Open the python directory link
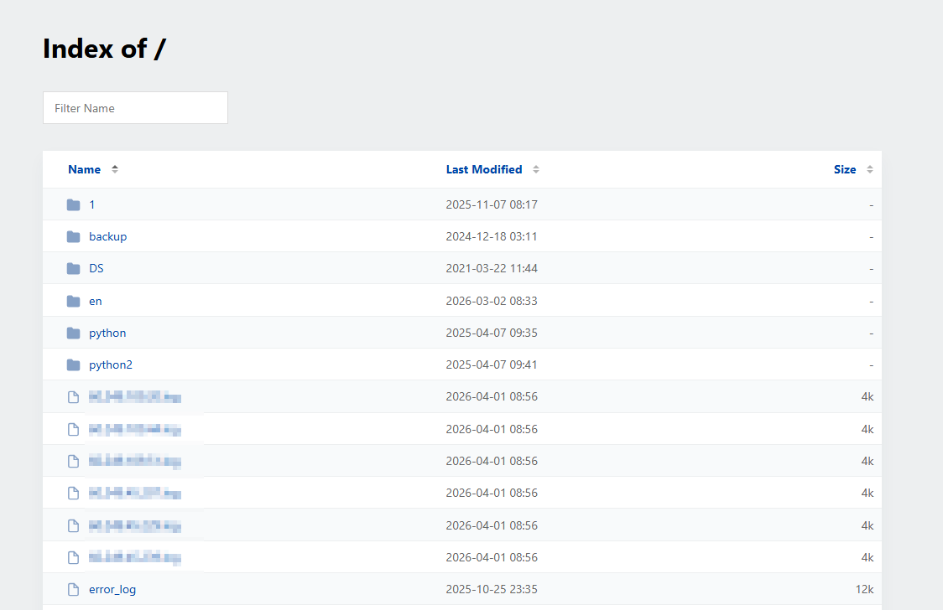943x610 pixels. click(x=107, y=333)
